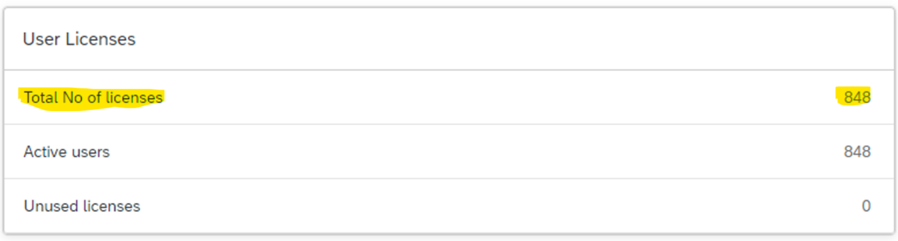Click the User Licenses card title
The image size is (898, 241).
[79, 39]
